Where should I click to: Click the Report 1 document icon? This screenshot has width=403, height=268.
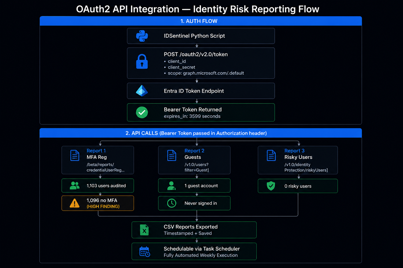coord(75,155)
